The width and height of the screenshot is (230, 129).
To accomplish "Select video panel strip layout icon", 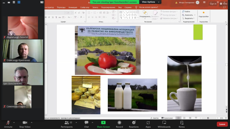I will 14,2.
